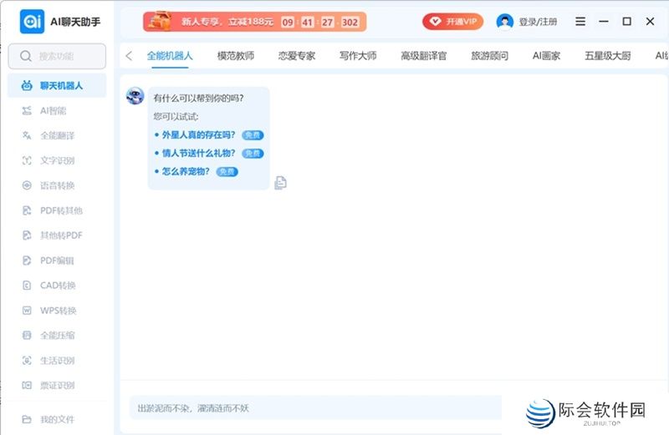This screenshot has height=435, width=669.
Task: Click the 语音转换 audio icon
Action: (27, 185)
